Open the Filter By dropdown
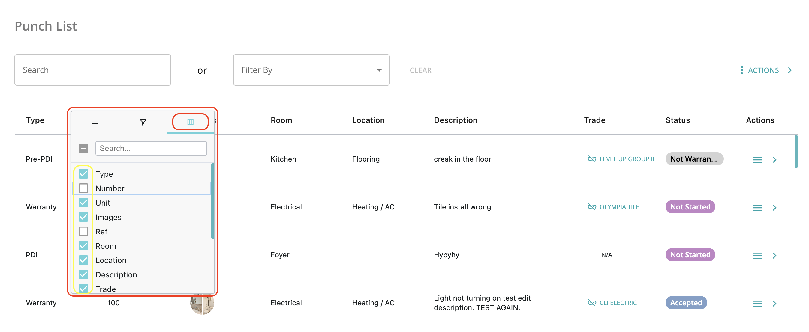 tap(311, 70)
